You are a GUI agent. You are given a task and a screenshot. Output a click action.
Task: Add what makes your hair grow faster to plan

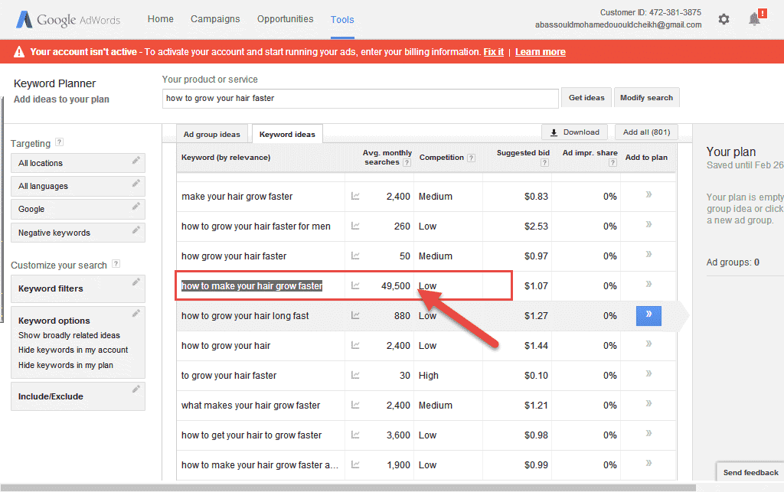[x=648, y=403]
